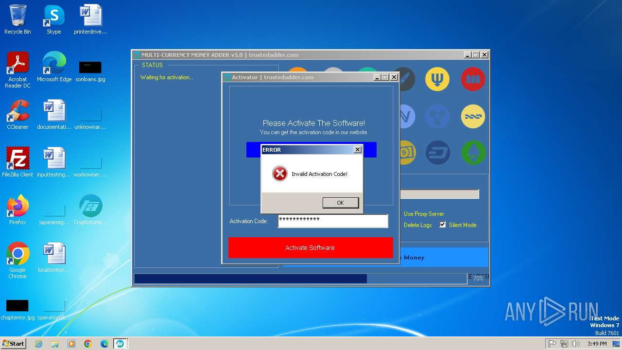Open Windows Media Player from taskbar
Viewport: 622px width, 350px height.
(x=71, y=344)
